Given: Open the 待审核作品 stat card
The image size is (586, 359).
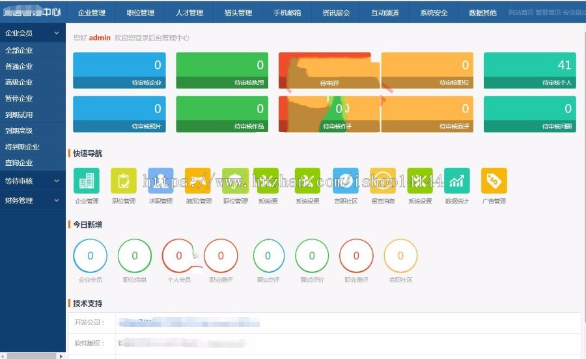Looking at the screenshot, I should 222,114.
